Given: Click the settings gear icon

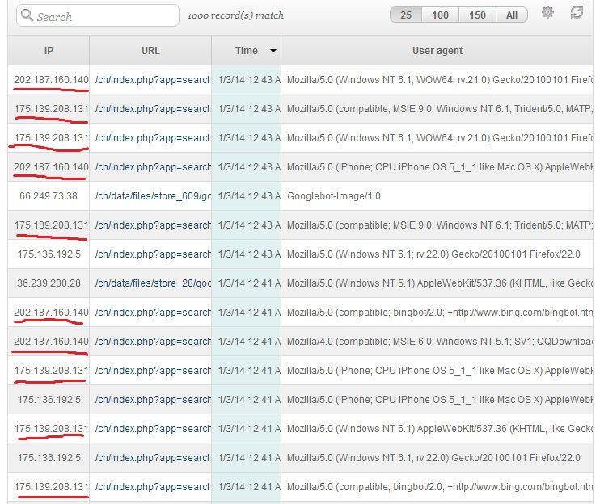Looking at the screenshot, I should (x=548, y=13).
